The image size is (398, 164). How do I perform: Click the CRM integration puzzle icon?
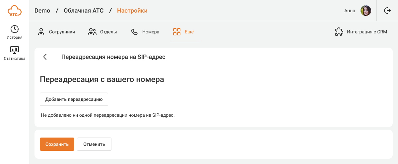coord(339,32)
